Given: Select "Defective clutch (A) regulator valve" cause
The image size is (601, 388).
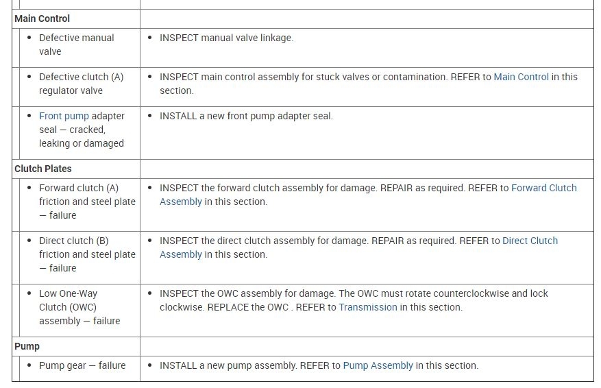Looking at the screenshot, I should click(x=81, y=84).
